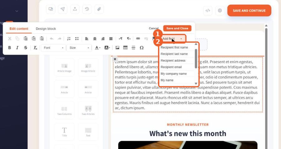
Task: Switch to Design block tab
Action: pyautogui.click(x=46, y=29)
